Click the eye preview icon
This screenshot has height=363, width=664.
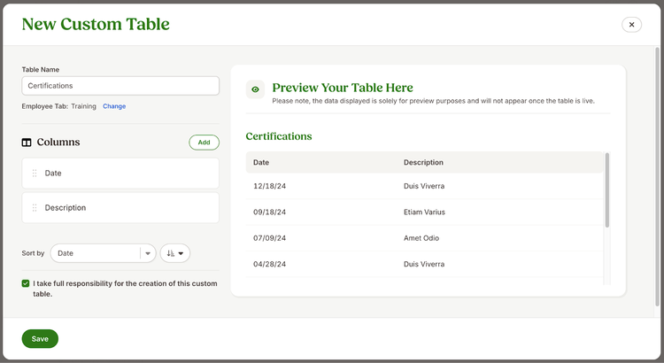click(255, 89)
